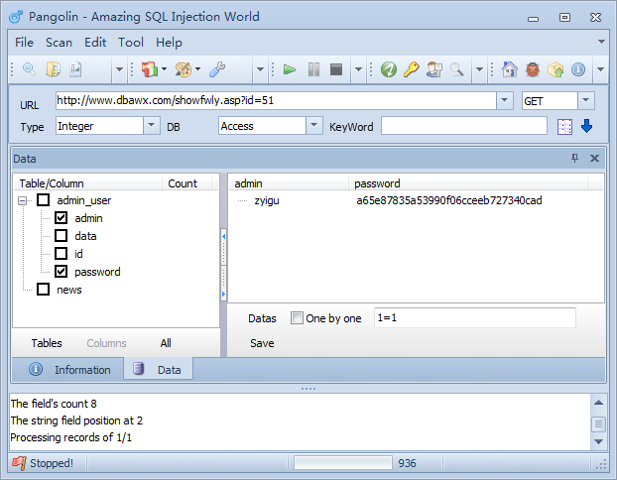This screenshot has height=480, width=617.
Task: Enable the One by one checkbox
Action: (297, 317)
